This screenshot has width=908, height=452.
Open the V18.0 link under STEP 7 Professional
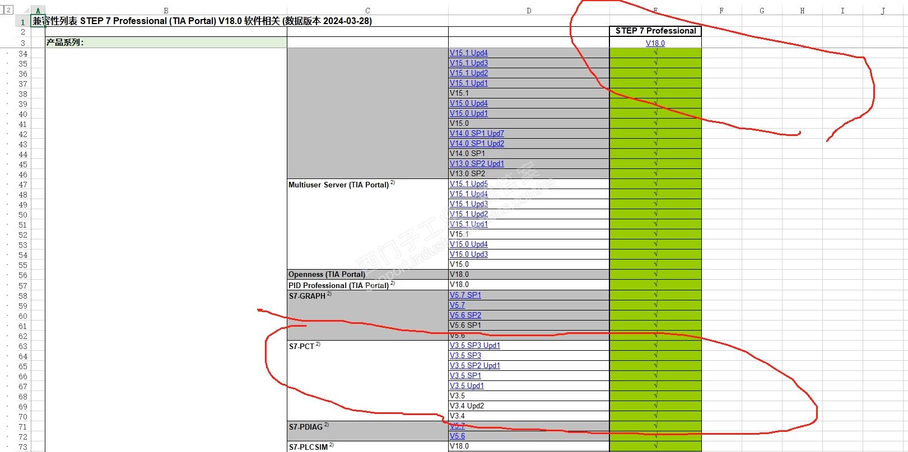[x=655, y=43]
